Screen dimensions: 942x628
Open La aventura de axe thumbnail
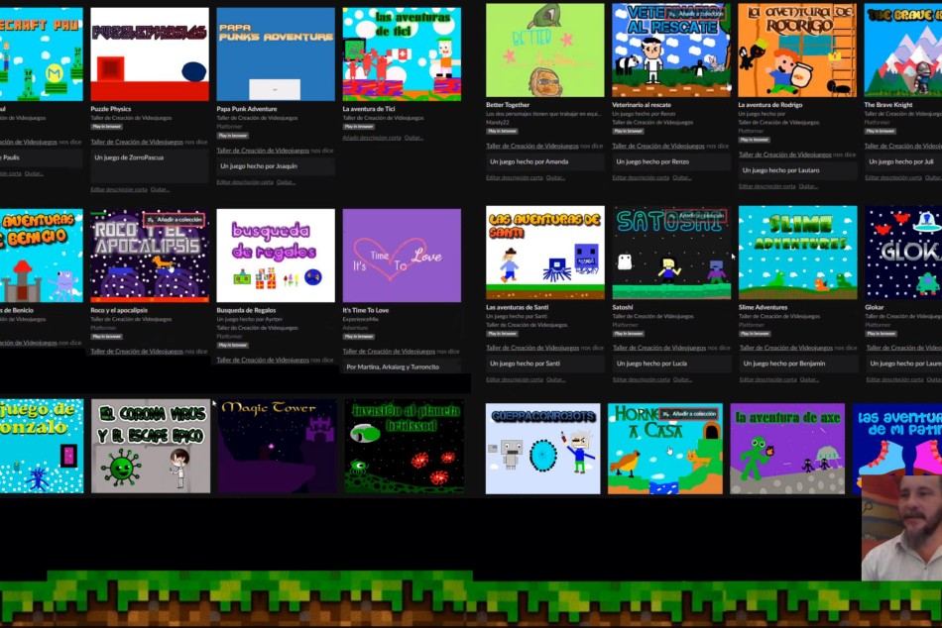coord(787,449)
